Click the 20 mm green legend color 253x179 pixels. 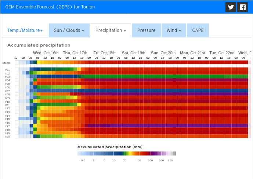tap(125, 153)
